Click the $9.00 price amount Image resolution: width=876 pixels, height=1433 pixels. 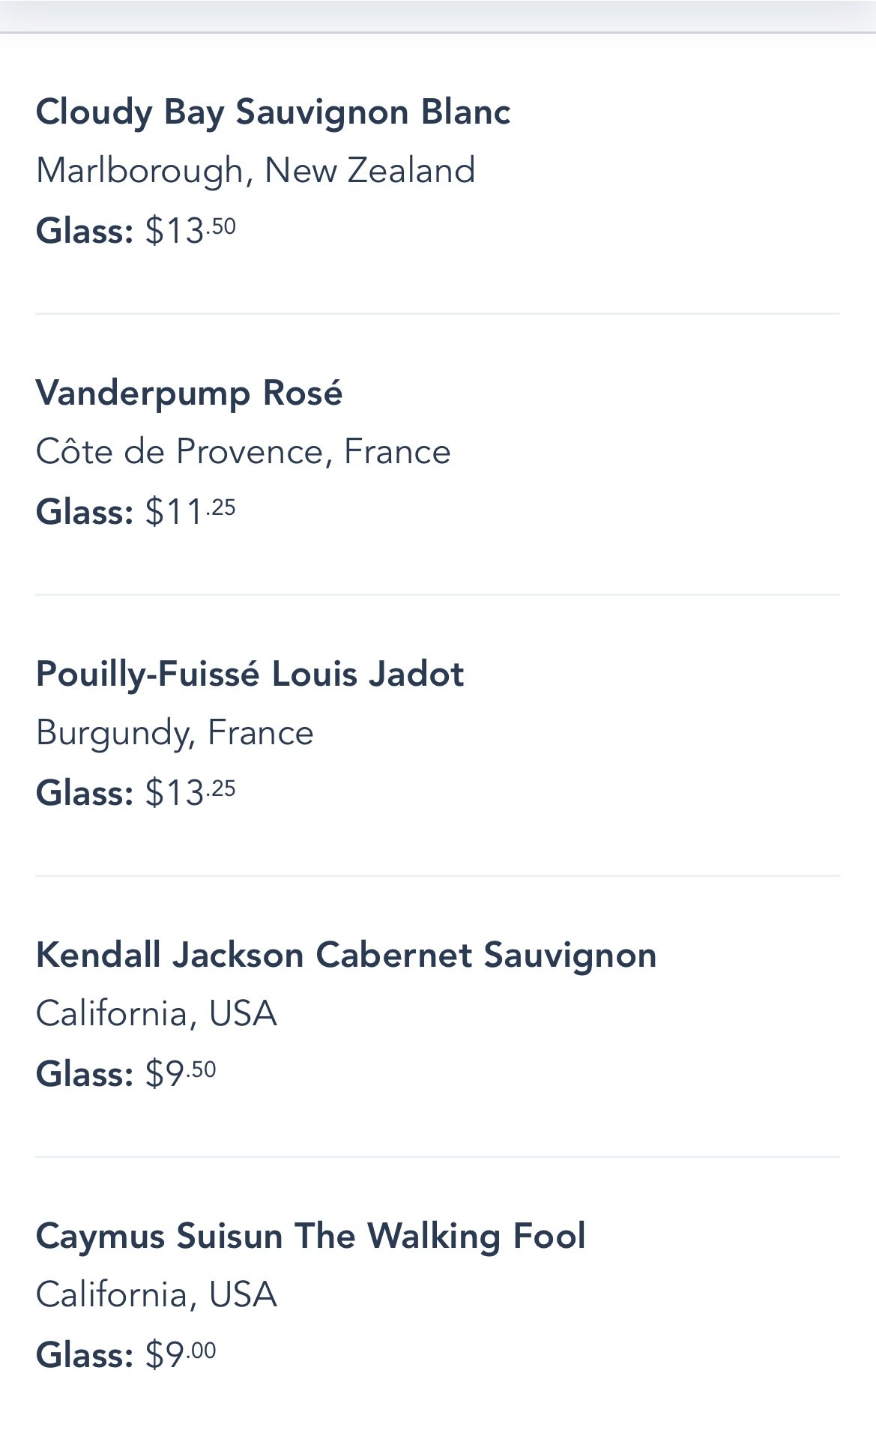pyautogui.click(x=181, y=1354)
